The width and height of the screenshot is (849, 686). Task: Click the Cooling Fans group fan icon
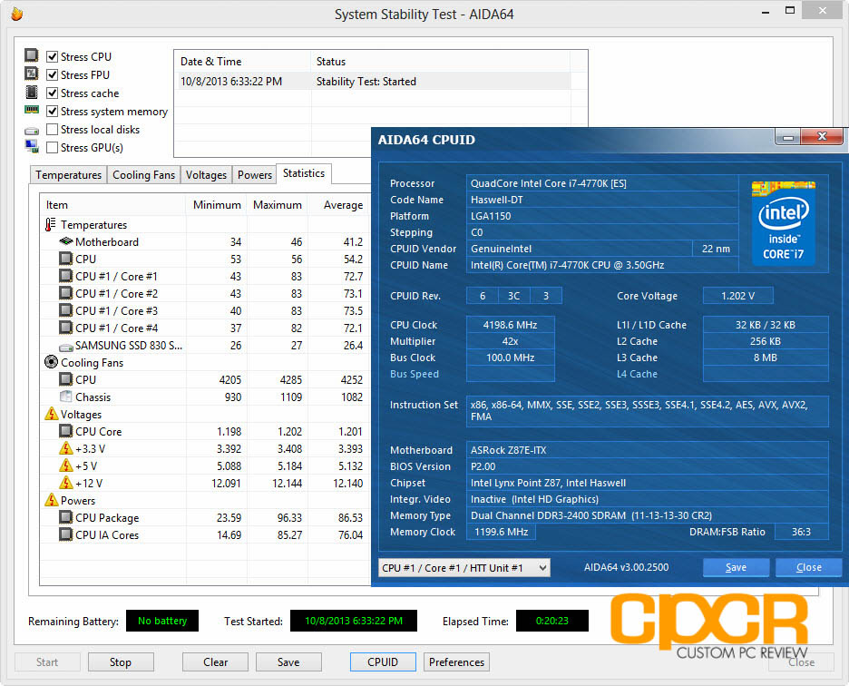(51, 362)
